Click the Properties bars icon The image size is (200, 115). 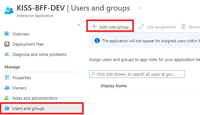[7, 78]
